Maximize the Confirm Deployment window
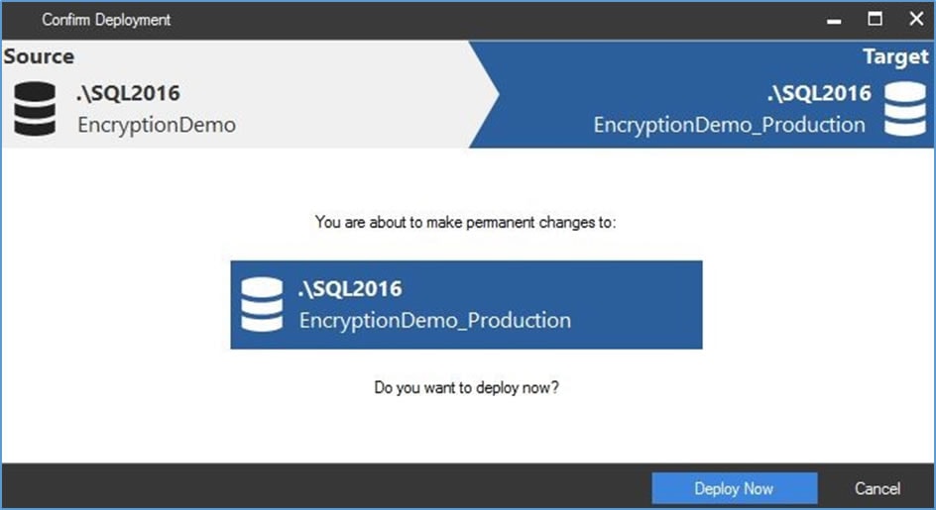This screenshot has height=510, width=936. click(875, 19)
